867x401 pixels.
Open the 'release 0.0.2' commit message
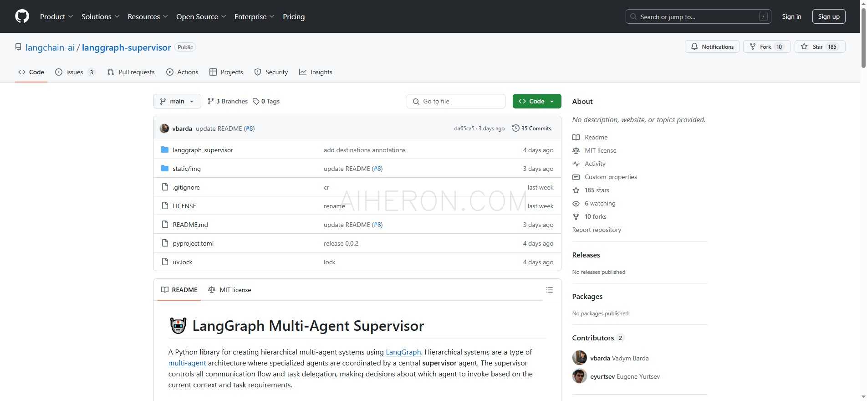(x=341, y=243)
